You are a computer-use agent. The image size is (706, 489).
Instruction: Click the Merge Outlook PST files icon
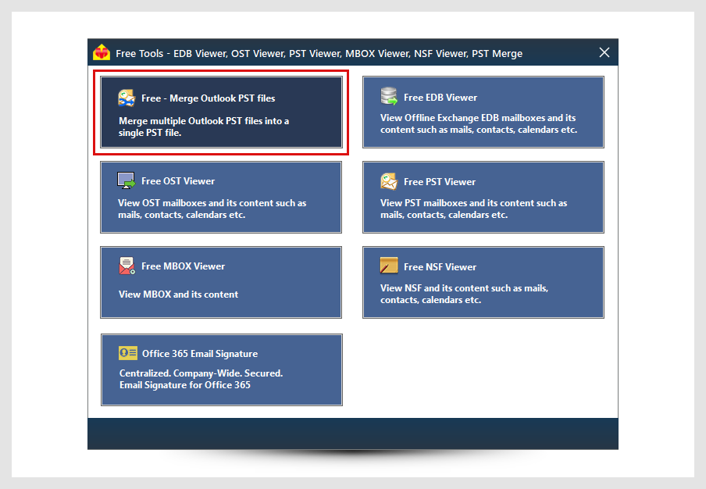pyautogui.click(x=127, y=98)
